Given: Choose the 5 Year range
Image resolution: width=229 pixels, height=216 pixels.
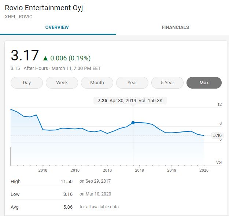Looking at the screenshot, I should 167,83.
